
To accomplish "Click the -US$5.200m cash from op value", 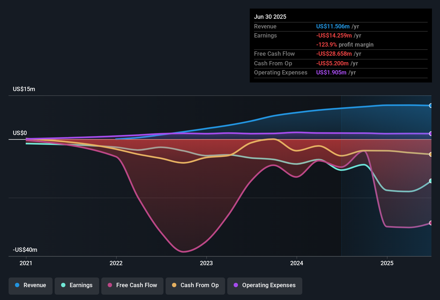I will [x=332, y=63].
